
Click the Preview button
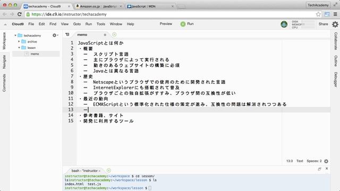166,24
